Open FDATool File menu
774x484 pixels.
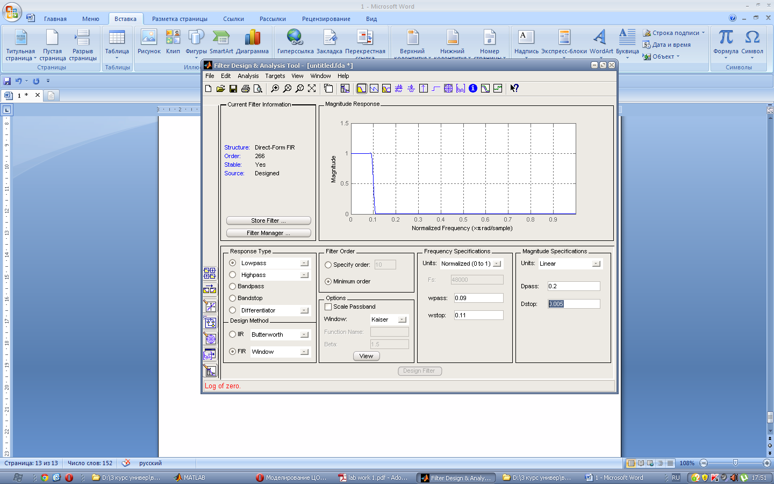click(210, 76)
